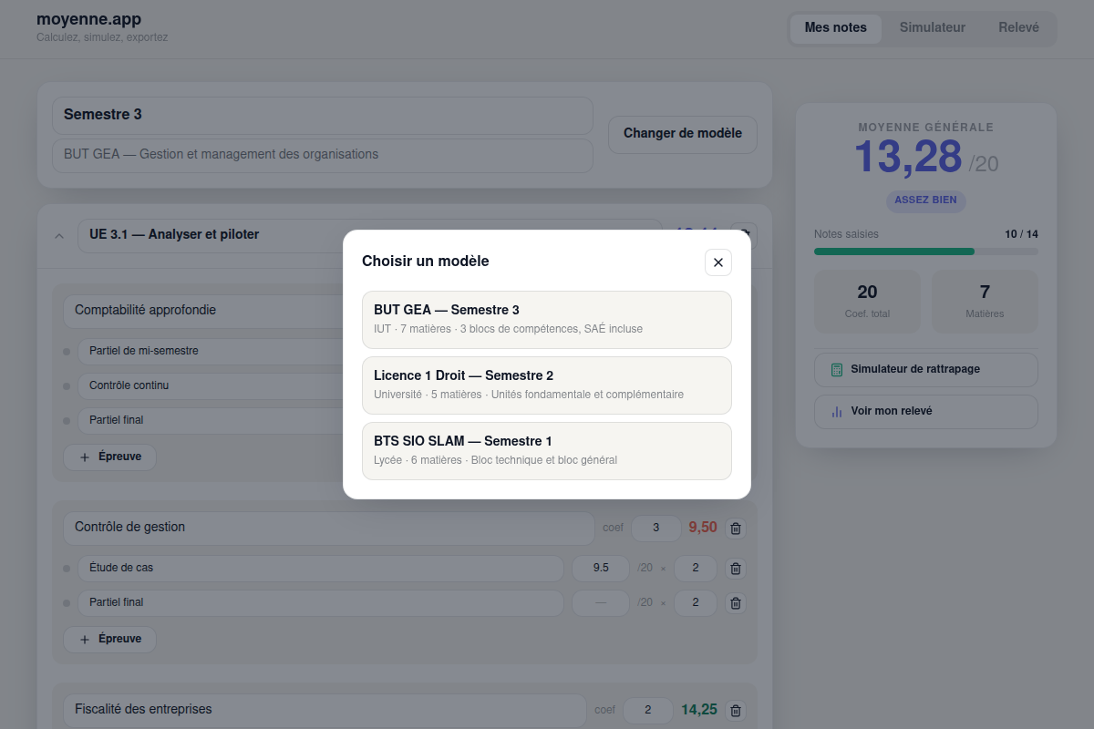1094x729 pixels.
Task: Open the Simulateur tab
Action: 932,28
